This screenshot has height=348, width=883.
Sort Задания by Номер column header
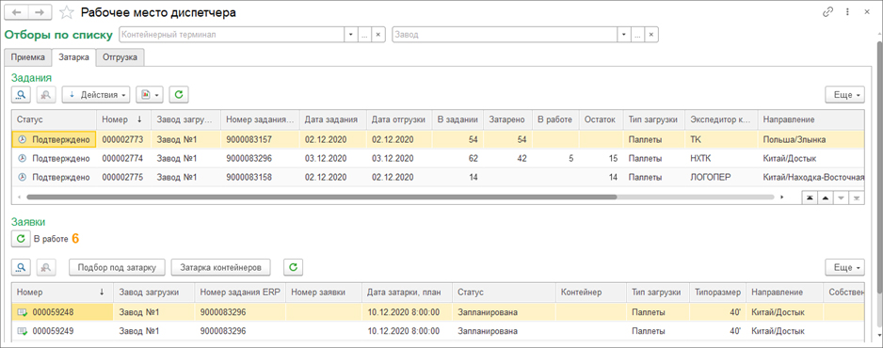pyautogui.click(x=124, y=119)
